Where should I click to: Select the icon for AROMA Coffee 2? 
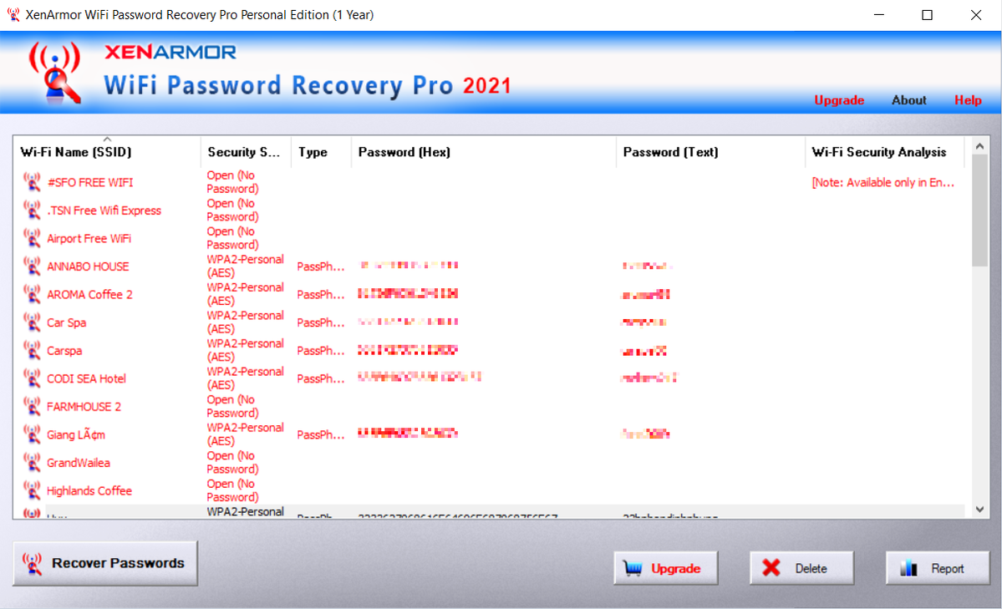tap(32, 294)
